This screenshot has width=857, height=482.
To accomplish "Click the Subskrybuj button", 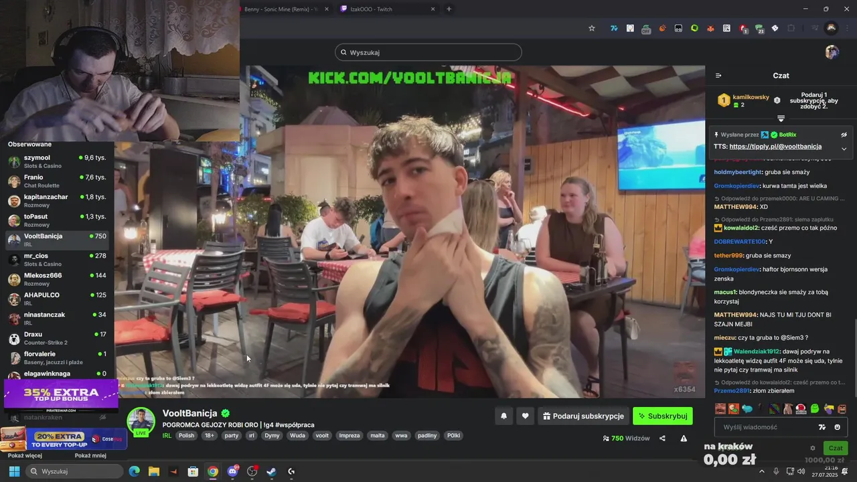I will tap(663, 416).
